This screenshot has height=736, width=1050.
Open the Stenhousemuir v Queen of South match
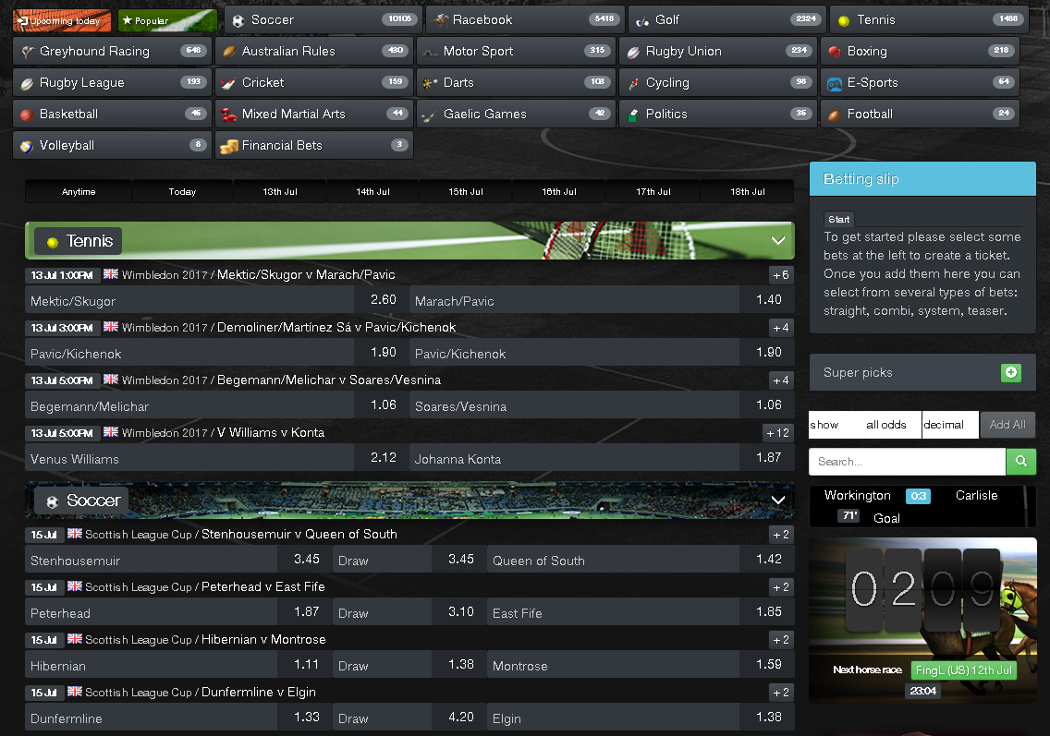point(299,534)
